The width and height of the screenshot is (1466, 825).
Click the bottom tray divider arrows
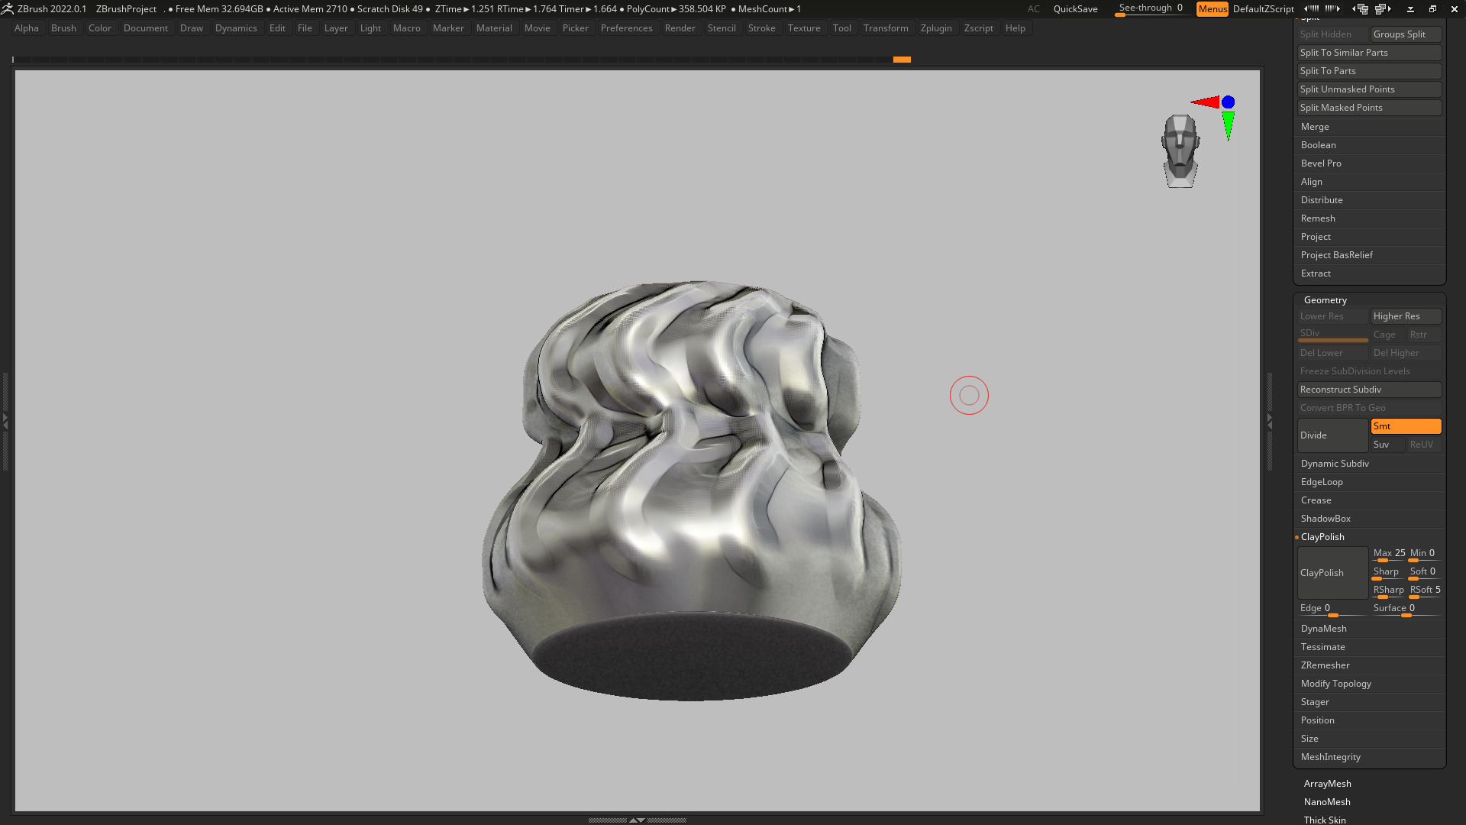[x=637, y=820]
